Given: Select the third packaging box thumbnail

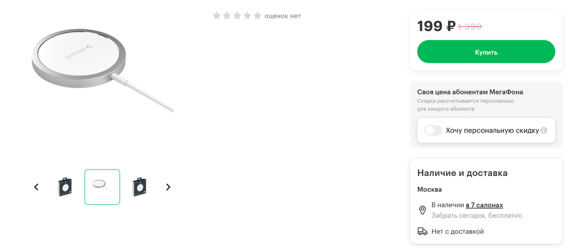Looking at the screenshot, I should coord(139,187).
